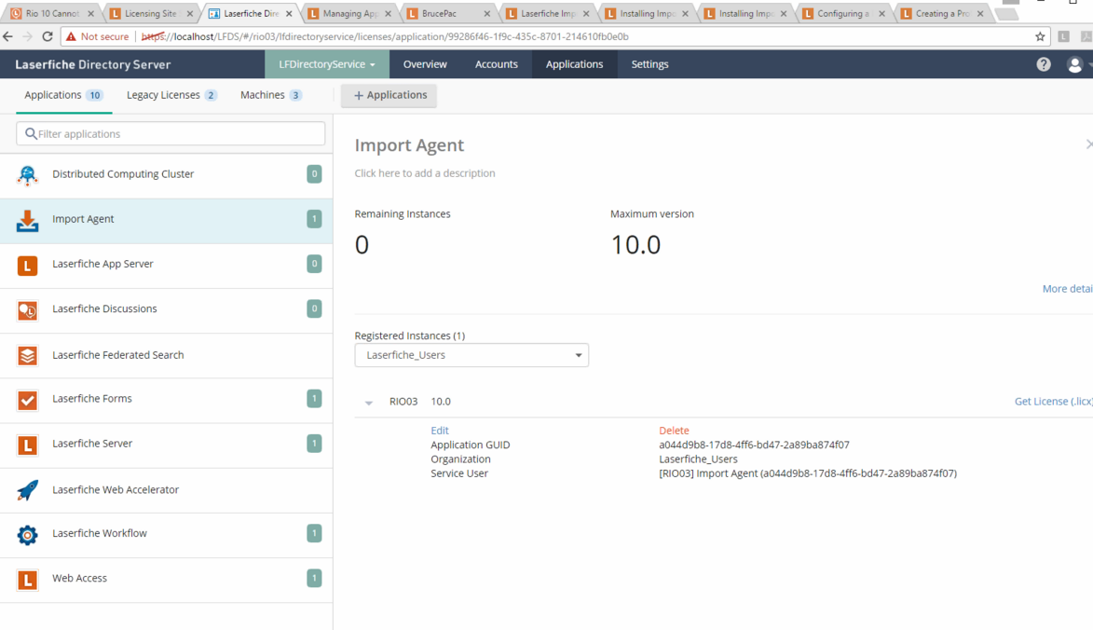Click the Laserfiche Workflow gear icon
The image size is (1093, 630).
pos(27,535)
